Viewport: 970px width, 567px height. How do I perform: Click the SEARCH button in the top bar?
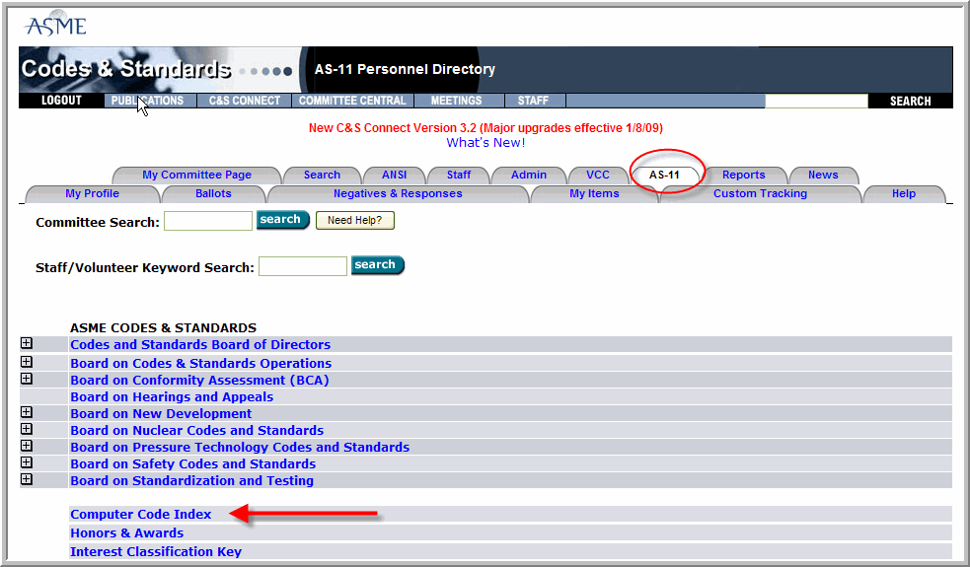(910, 101)
